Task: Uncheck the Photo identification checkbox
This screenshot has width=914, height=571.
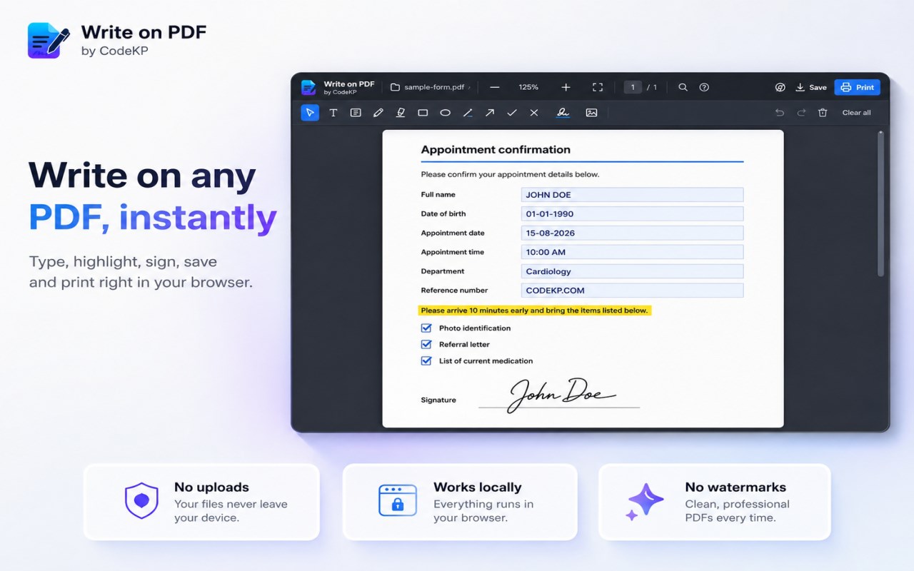Action: click(426, 328)
